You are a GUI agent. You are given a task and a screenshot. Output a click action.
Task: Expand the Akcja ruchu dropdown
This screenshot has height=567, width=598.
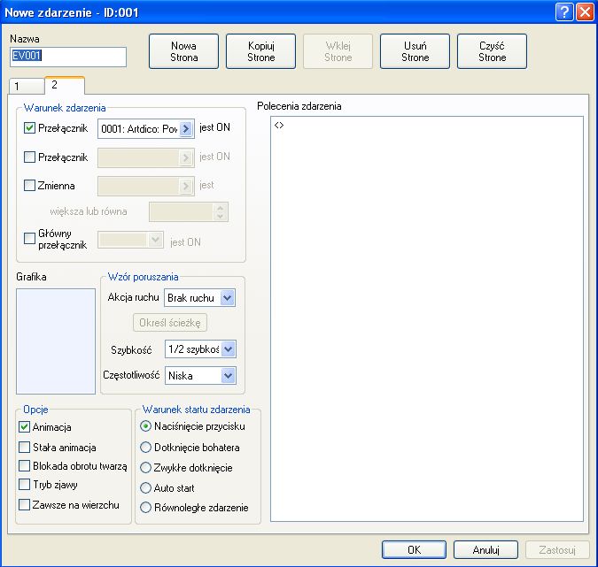[228, 298]
